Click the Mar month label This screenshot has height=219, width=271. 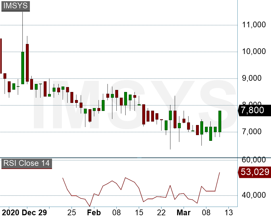coord(184,213)
